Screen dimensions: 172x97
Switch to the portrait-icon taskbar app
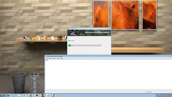[42, 95]
